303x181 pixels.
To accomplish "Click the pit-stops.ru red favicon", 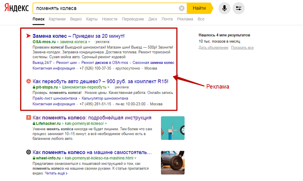I will [x=29, y=81].
